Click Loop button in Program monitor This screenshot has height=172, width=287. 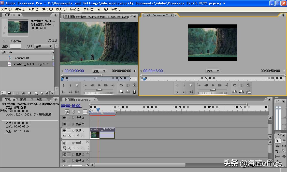click(235, 85)
